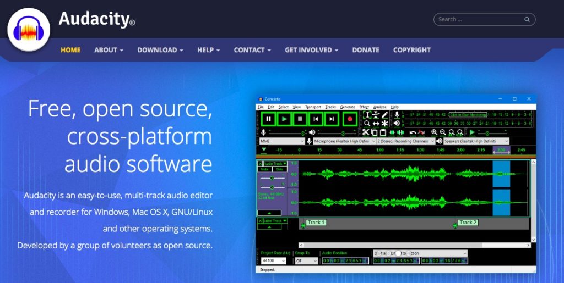Collapse the Audio Track with arrow button
This screenshot has width=564, height=283.
click(x=269, y=213)
